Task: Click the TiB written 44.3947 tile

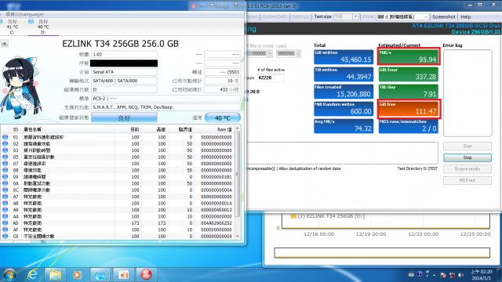Action: 344,74
